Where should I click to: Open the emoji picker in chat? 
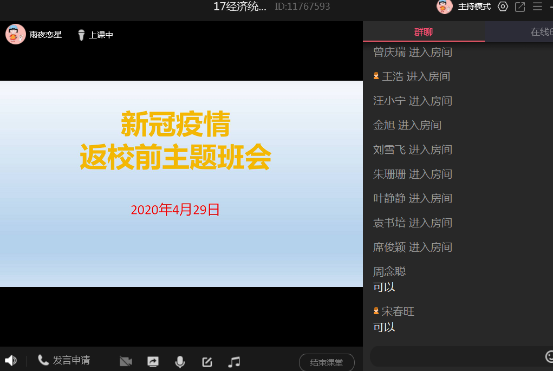click(549, 356)
